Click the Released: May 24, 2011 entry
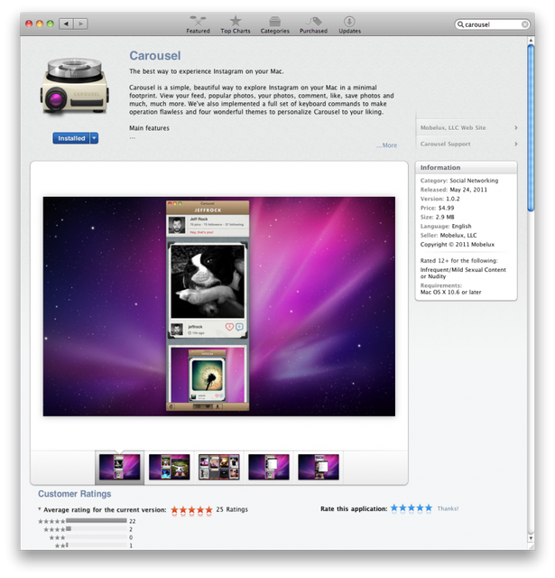This screenshot has height=578, width=555. click(453, 190)
